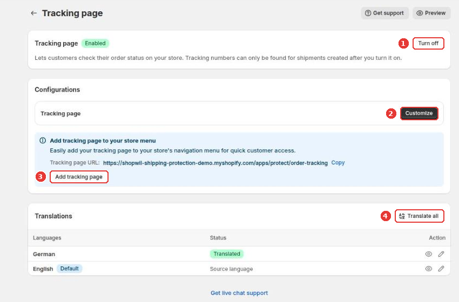
Task: Click the Source language status text
Action: 231,269
